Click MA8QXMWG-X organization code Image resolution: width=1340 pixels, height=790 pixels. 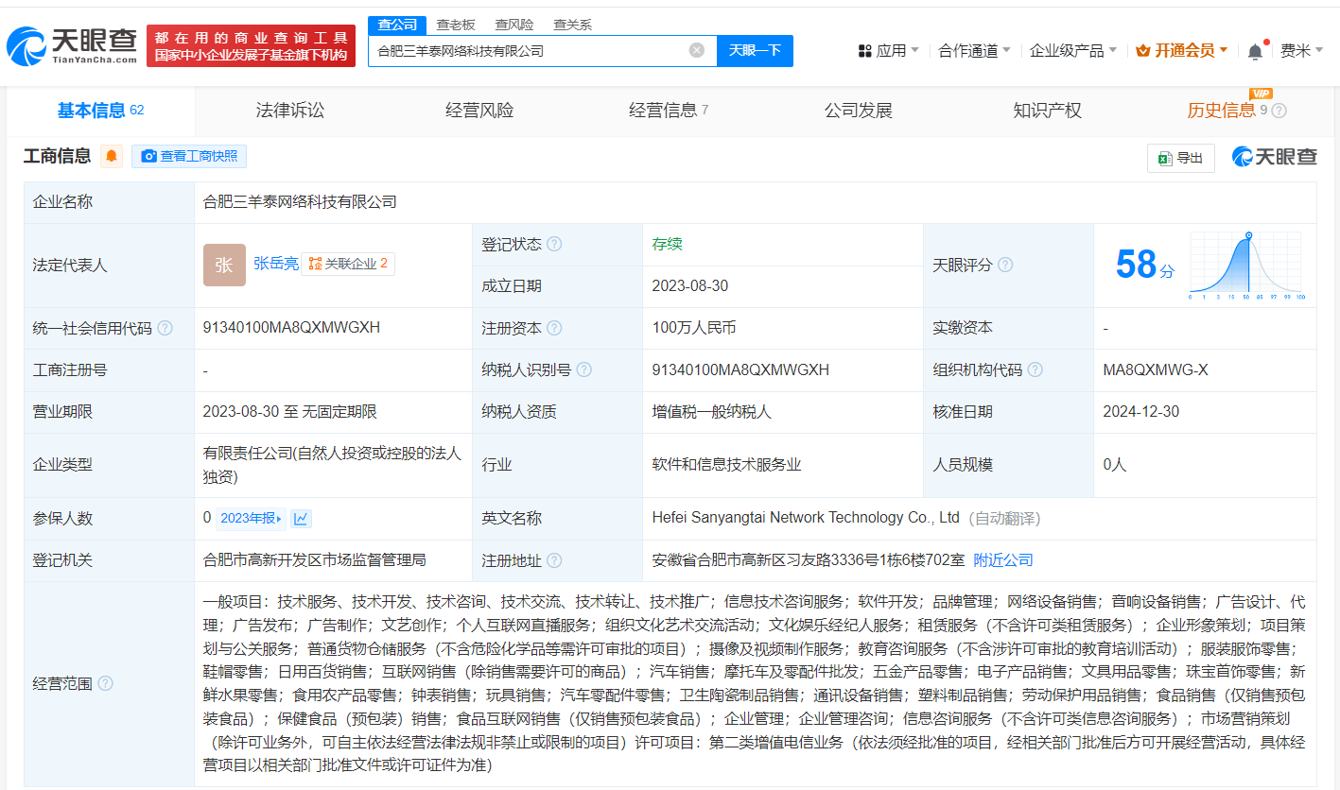(1156, 369)
